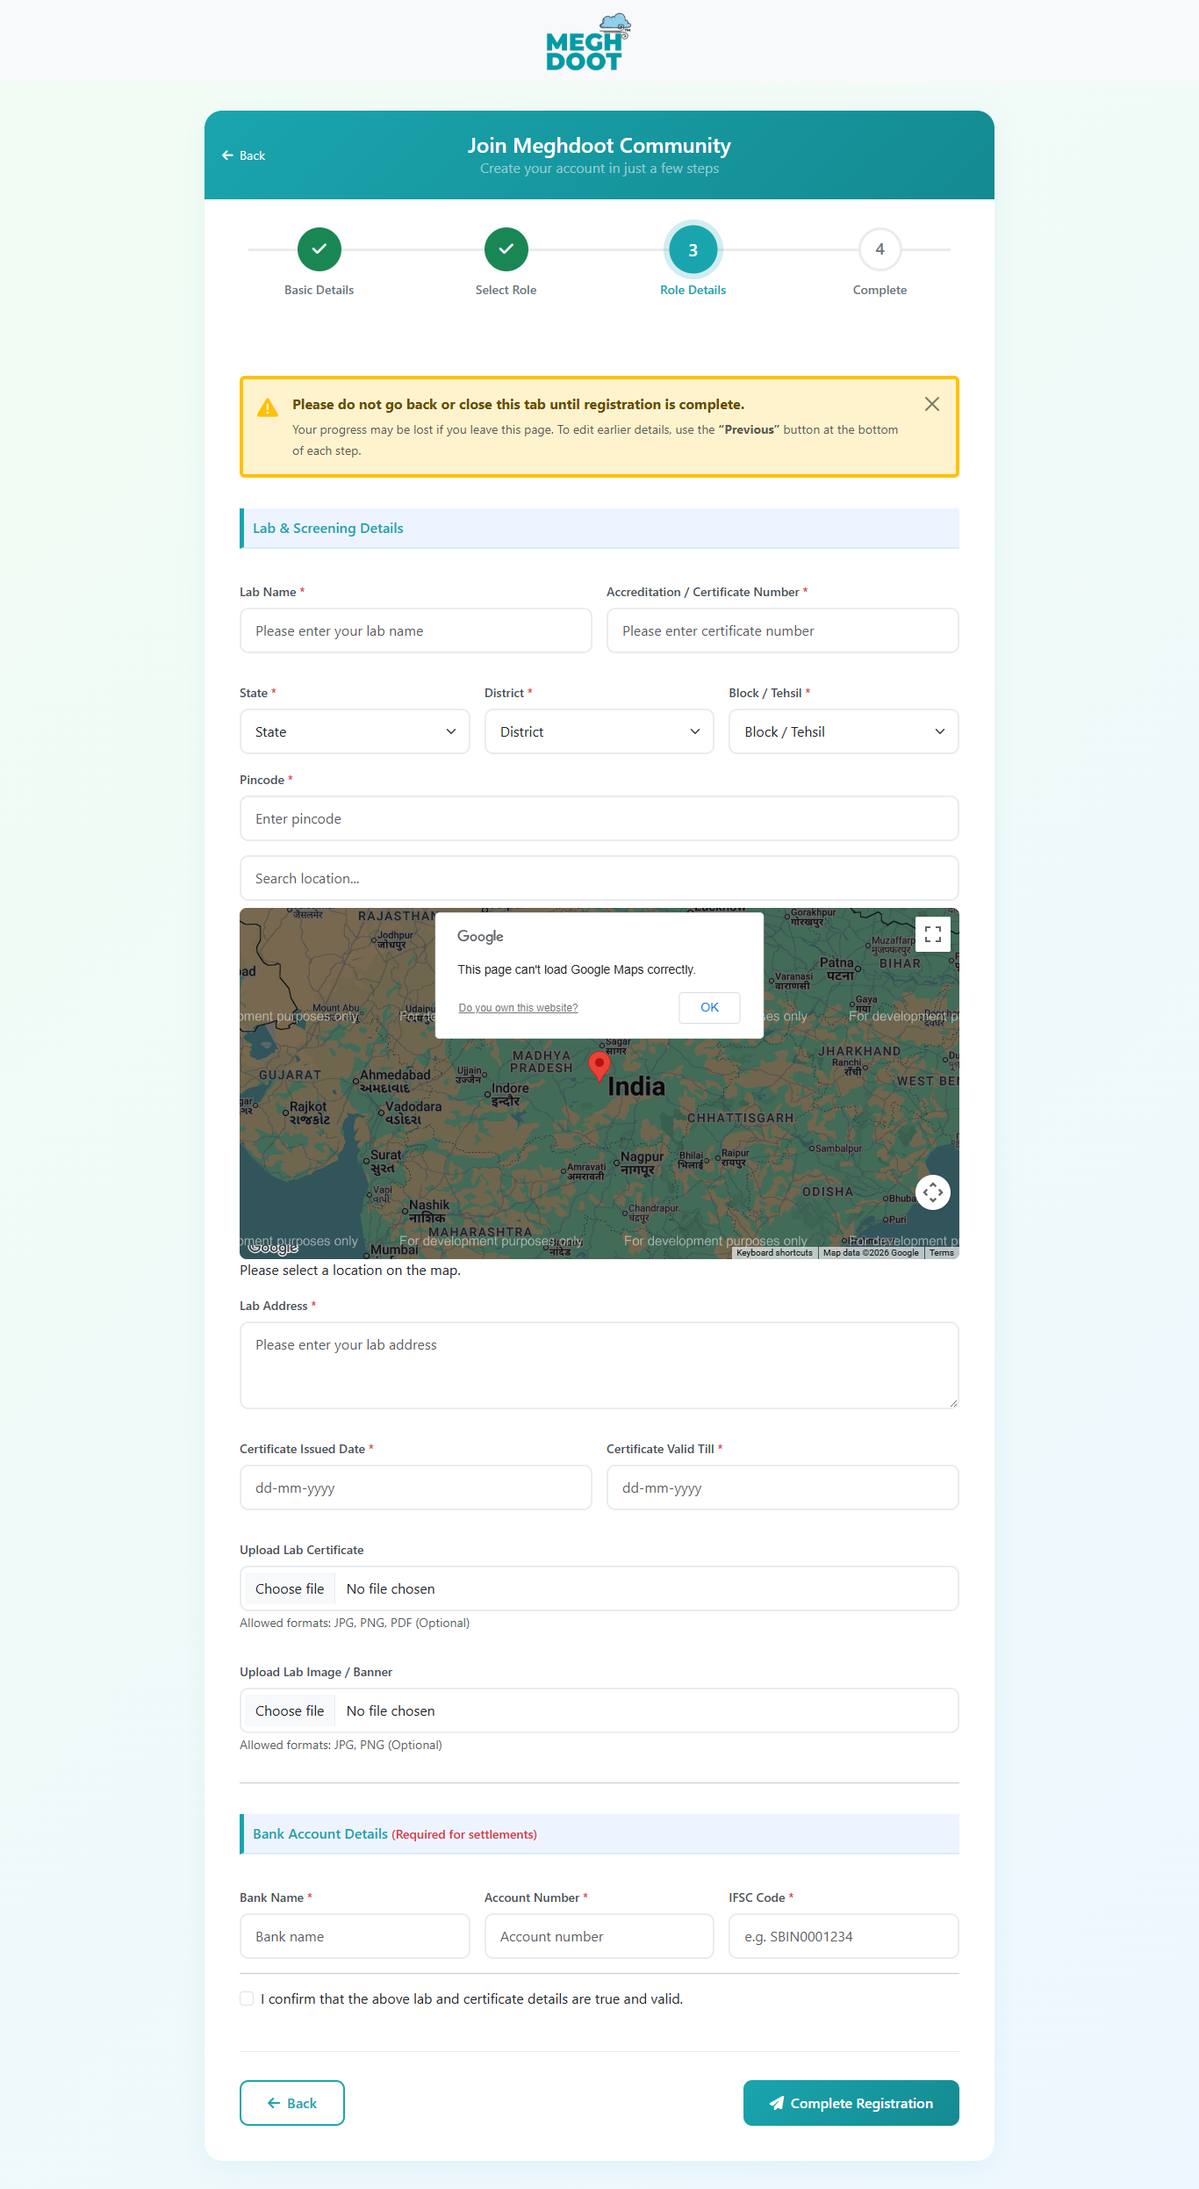
Task: Toggle map fullscreen view icon
Action: [933, 934]
